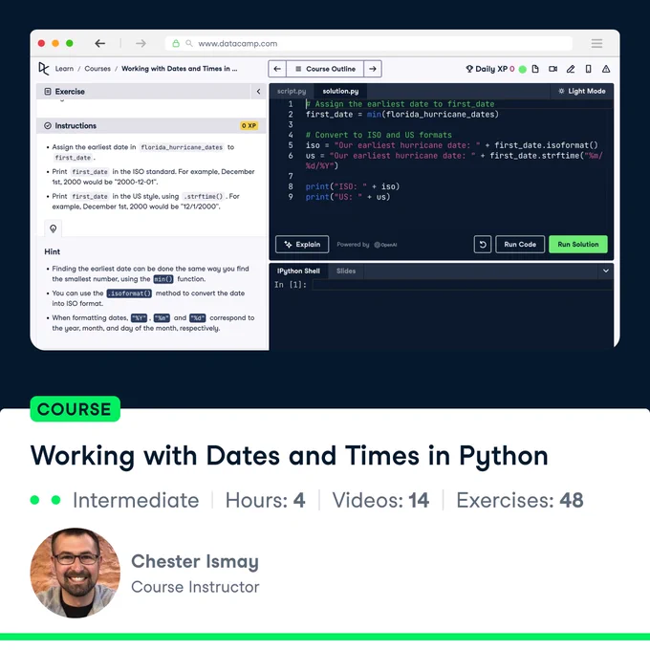
Task: Click the Hint heading
Action: tap(53, 251)
